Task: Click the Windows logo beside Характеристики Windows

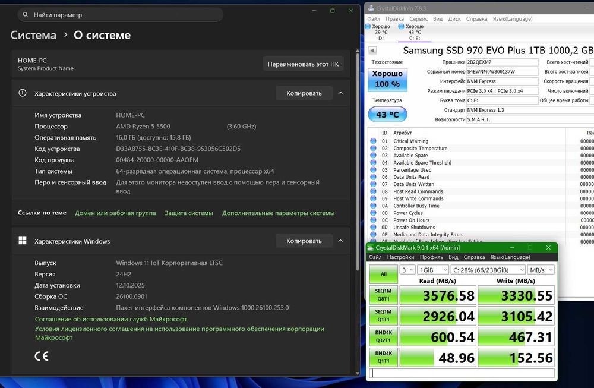Action: (23, 241)
